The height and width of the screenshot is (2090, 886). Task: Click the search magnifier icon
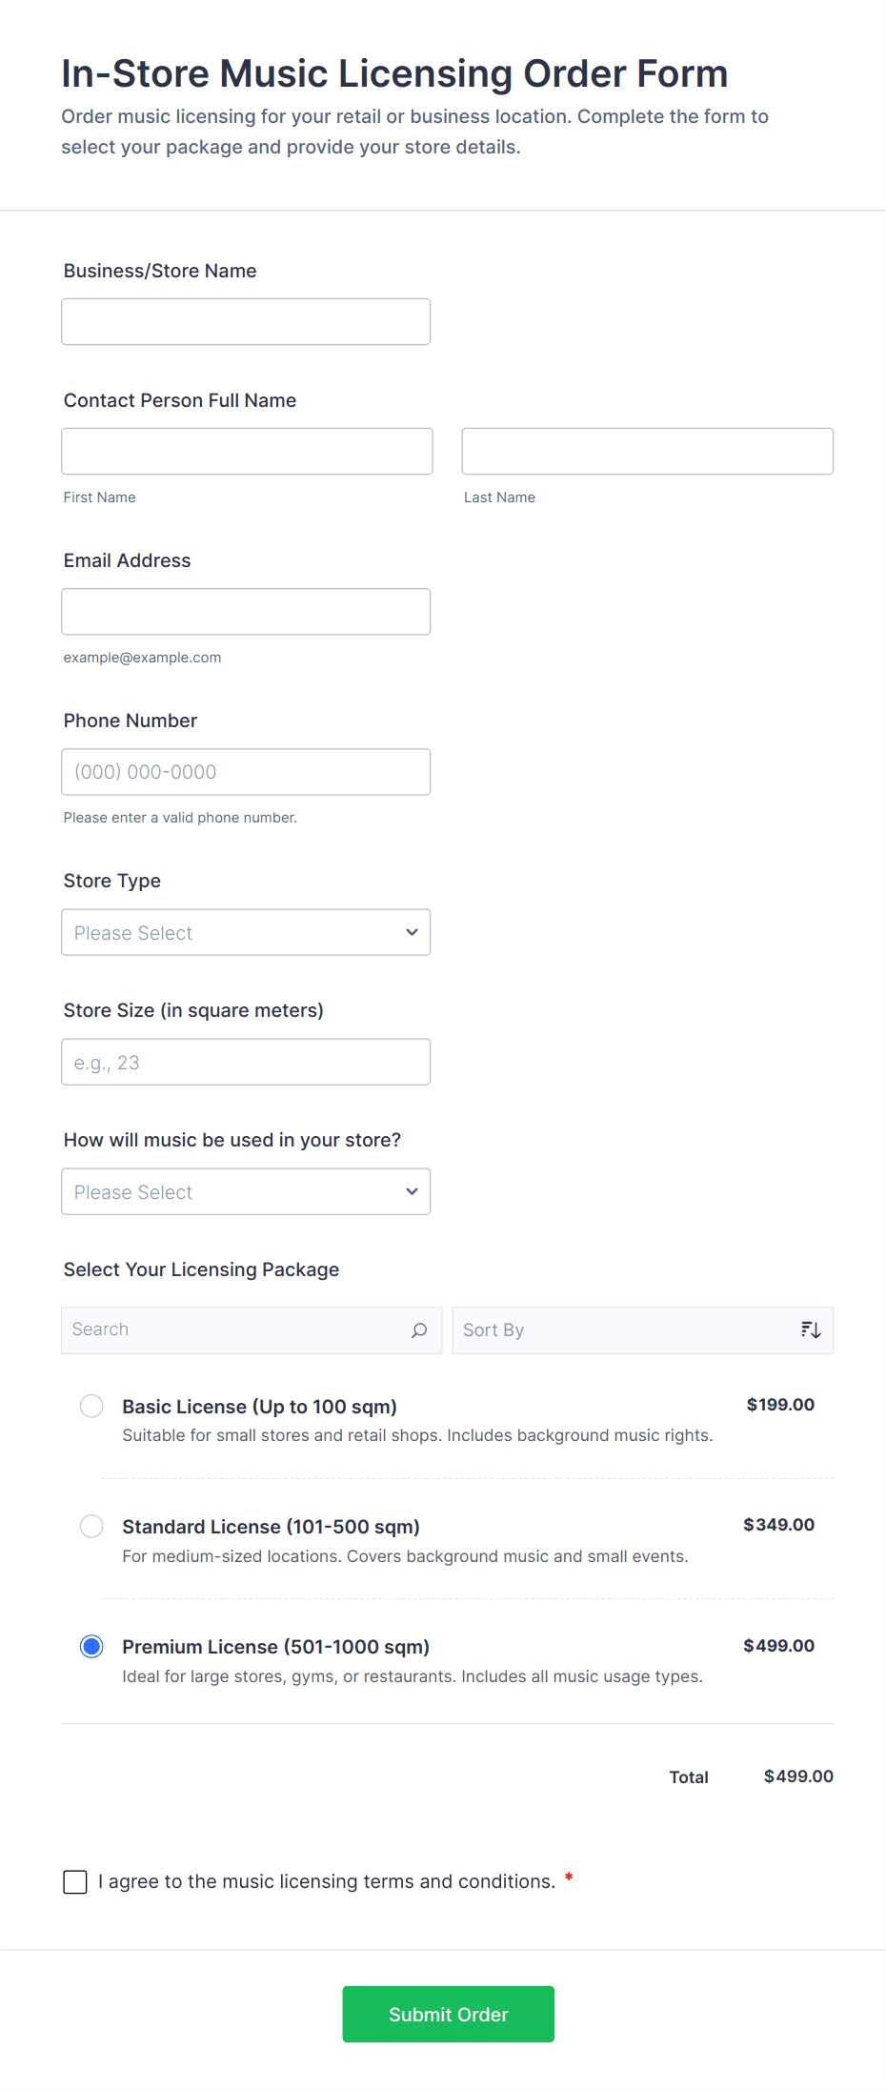click(x=419, y=1330)
